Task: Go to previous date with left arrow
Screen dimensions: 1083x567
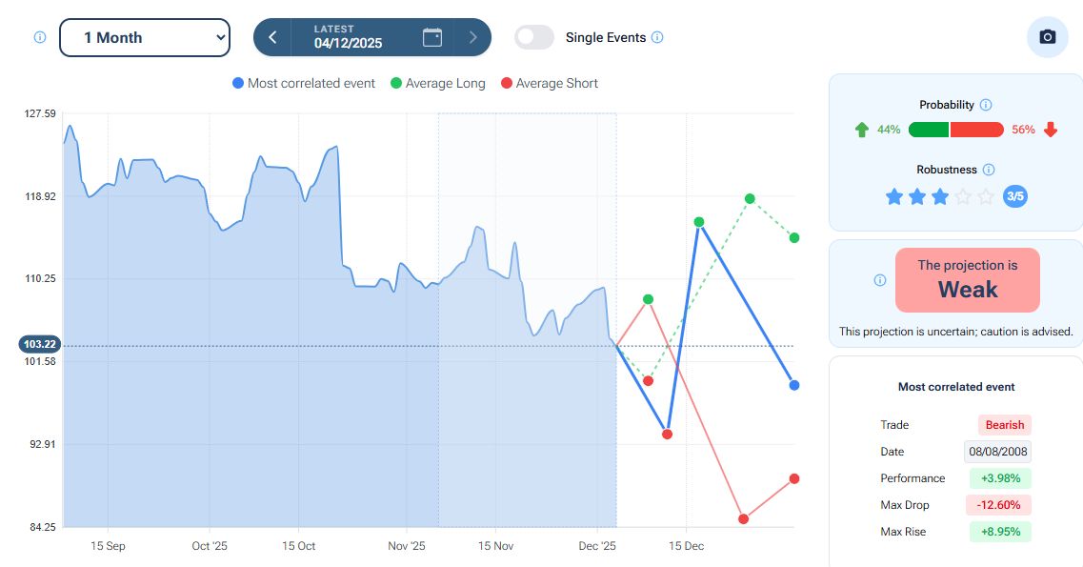Action: point(272,37)
